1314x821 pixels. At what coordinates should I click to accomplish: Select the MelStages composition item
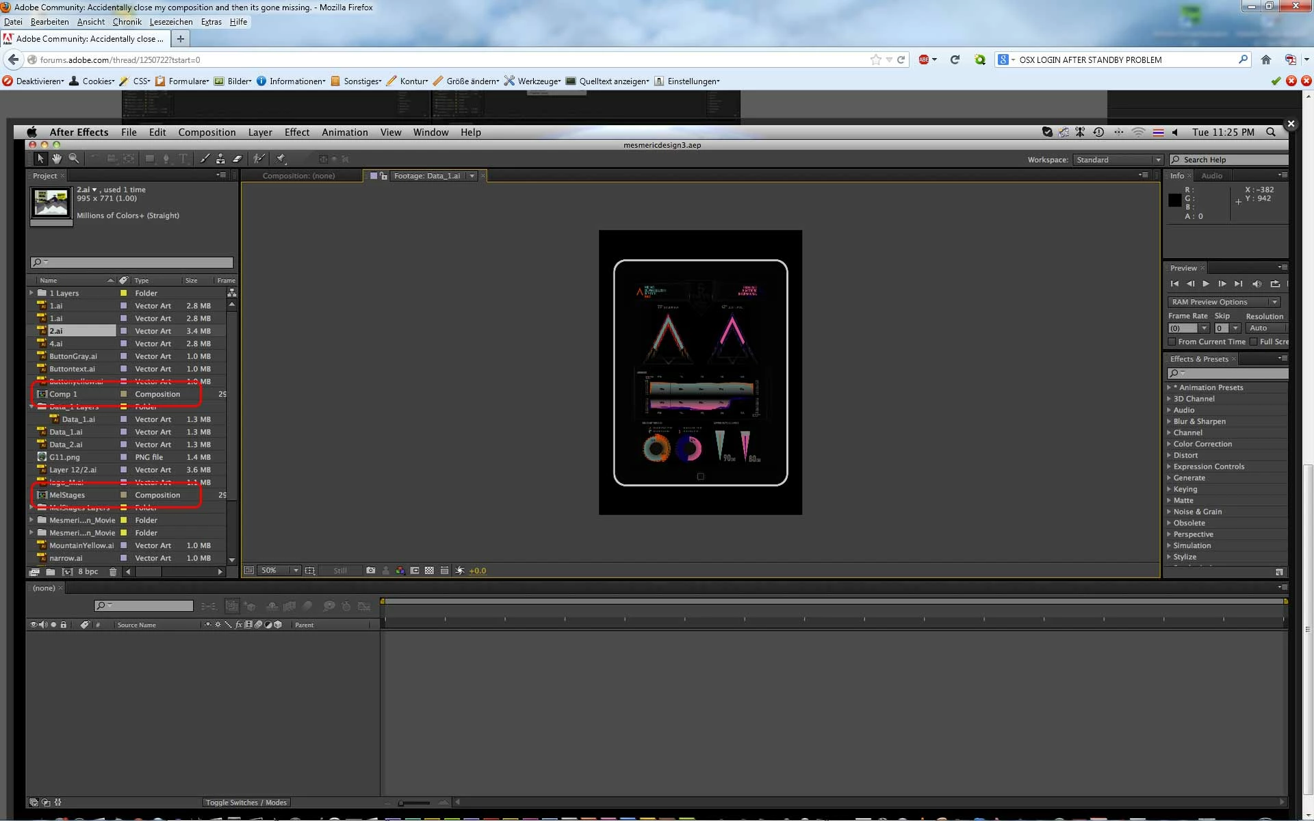(x=67, y=495)
